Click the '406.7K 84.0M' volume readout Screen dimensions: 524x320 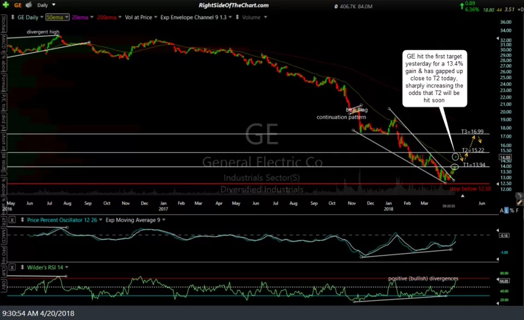coord(356,7)
